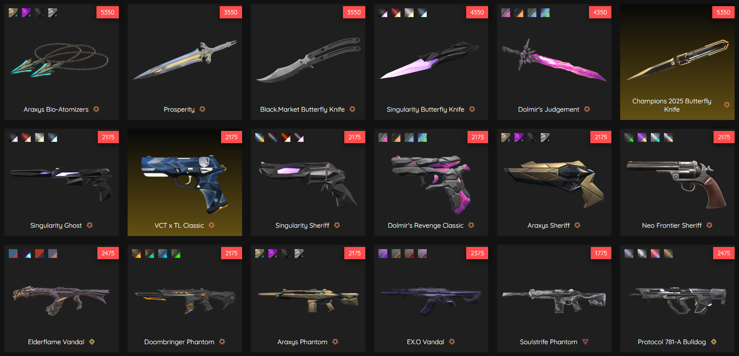Select the purple variant swatch on Araxys Bio-Atomizers
This screenshot has width=739, height=356.
pos(26,13)
